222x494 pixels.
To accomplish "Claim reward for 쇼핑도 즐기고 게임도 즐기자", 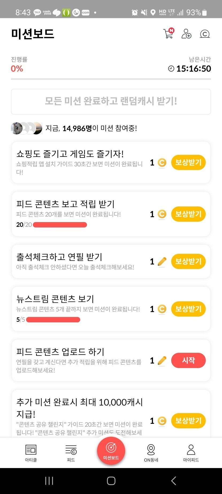I will click(x=188, y=162).
